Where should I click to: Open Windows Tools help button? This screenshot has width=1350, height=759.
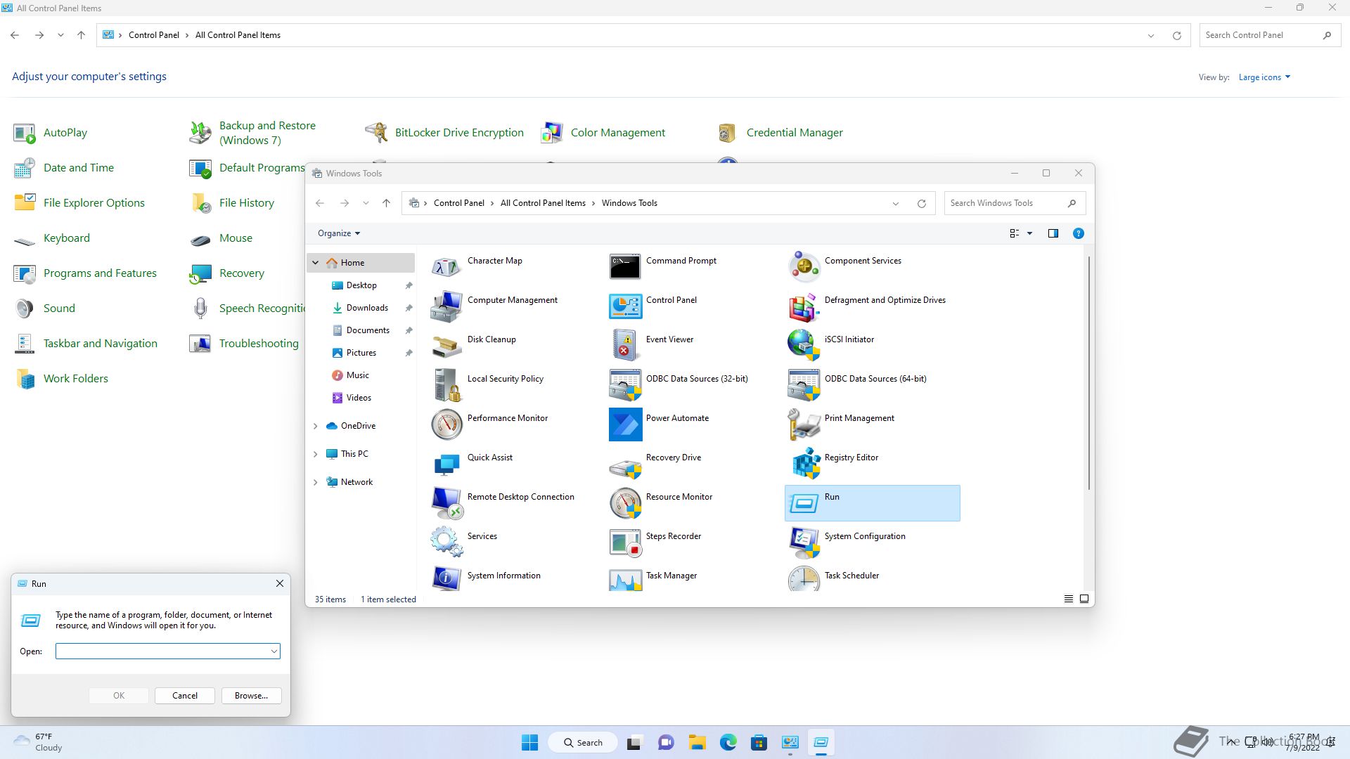(1079, 233)
